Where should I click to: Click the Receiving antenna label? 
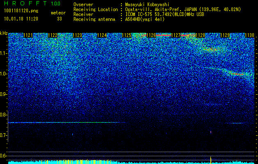click(x=94, y=19)
